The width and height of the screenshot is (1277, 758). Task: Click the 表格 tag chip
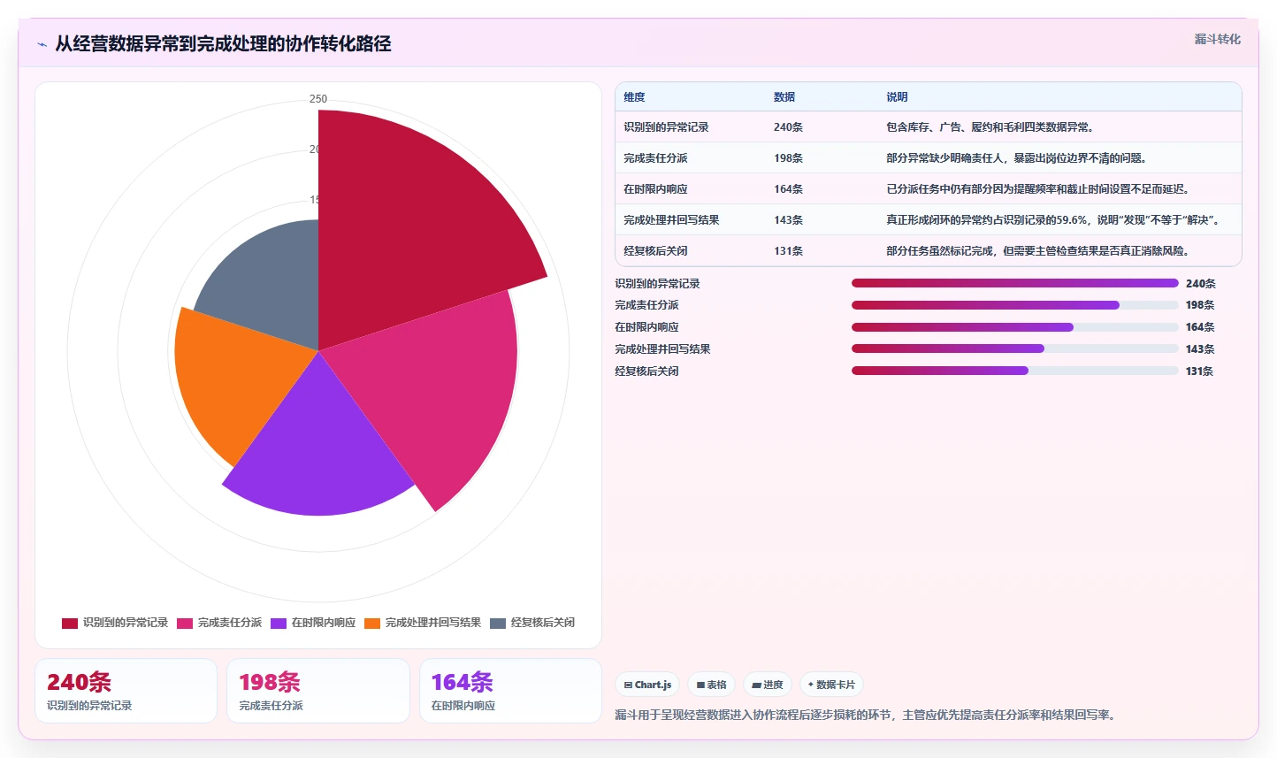pyautogui.click(x=711, y=685)
